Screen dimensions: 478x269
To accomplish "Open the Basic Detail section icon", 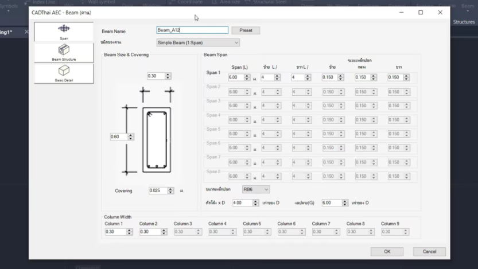I will (x=64, y=73).
